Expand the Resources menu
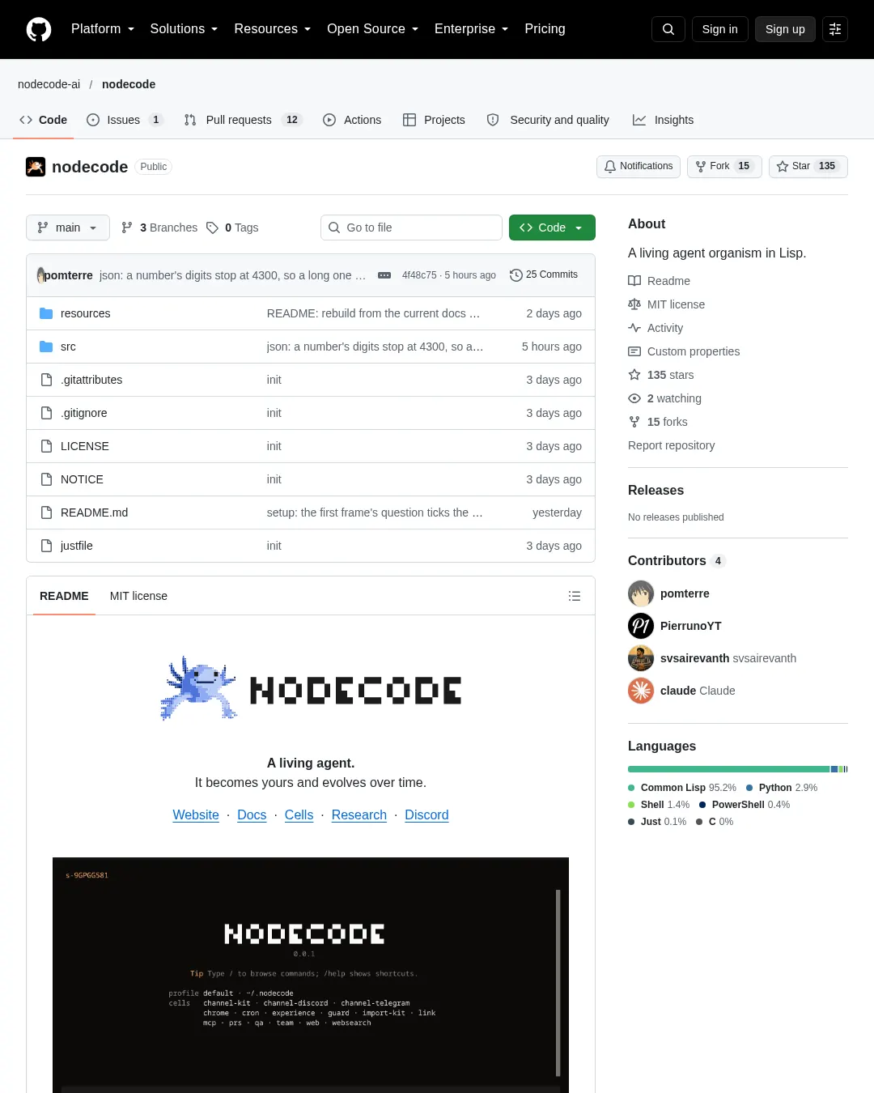 273,29
